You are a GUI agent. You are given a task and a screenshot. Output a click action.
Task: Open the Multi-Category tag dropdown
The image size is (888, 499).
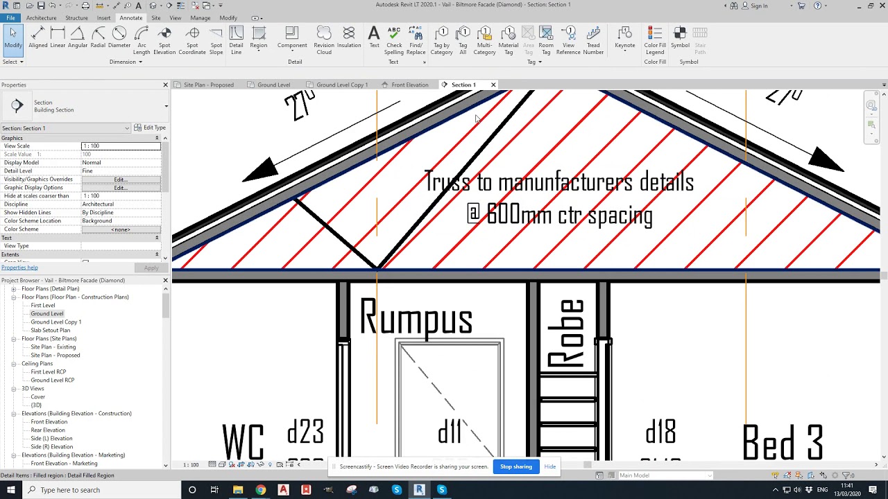484,40
